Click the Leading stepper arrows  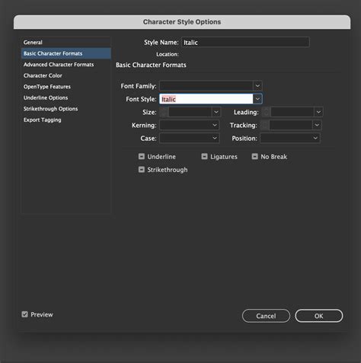266,112
